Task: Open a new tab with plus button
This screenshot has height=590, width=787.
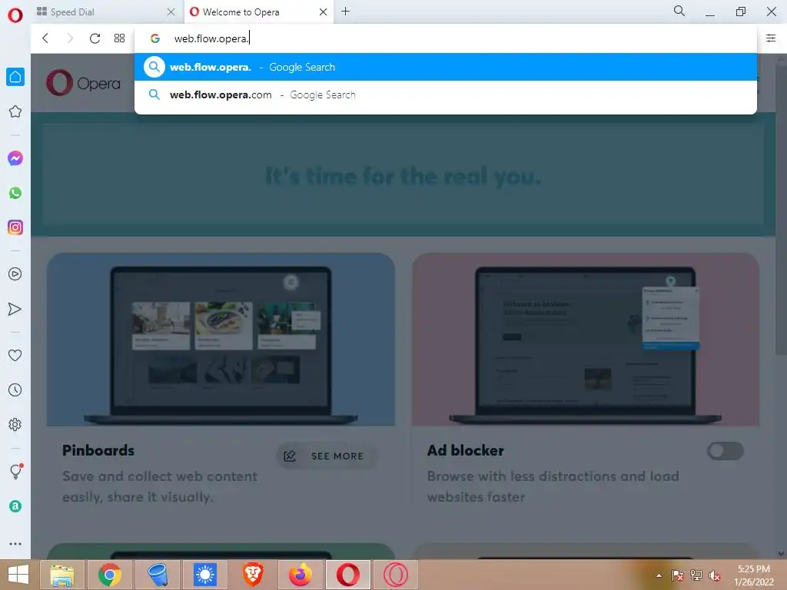Action: pyautogui.click(x=345, y=11)
